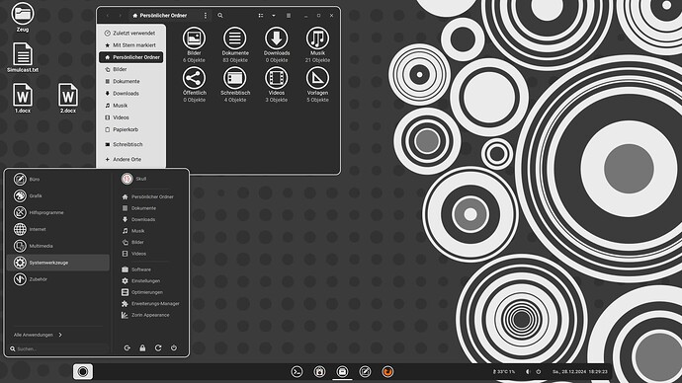Image resolution: width=682 pixels, height=383 pixels.
Task: Open Dokumente from the start menu
Action: 139,208
